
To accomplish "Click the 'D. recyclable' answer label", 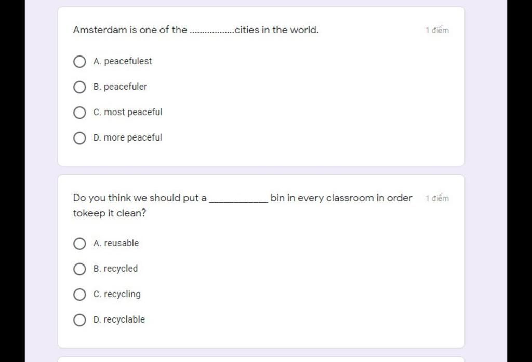I will click(119, 319).
